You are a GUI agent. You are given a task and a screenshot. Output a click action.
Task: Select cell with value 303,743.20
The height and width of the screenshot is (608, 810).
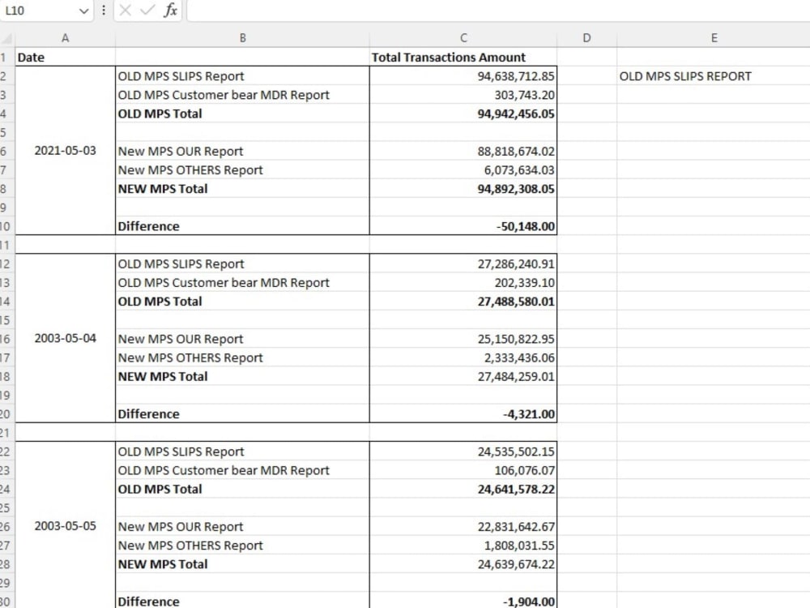point(463,95)
